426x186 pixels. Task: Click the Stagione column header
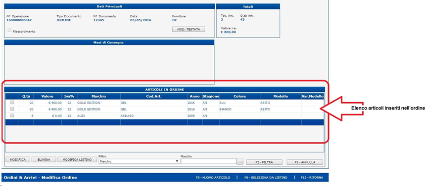[x=211, y=96]
